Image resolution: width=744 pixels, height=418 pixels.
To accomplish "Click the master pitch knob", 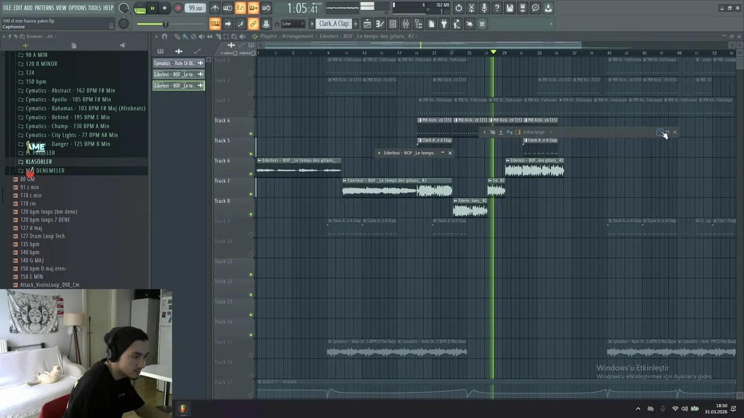I will (124, 24).
